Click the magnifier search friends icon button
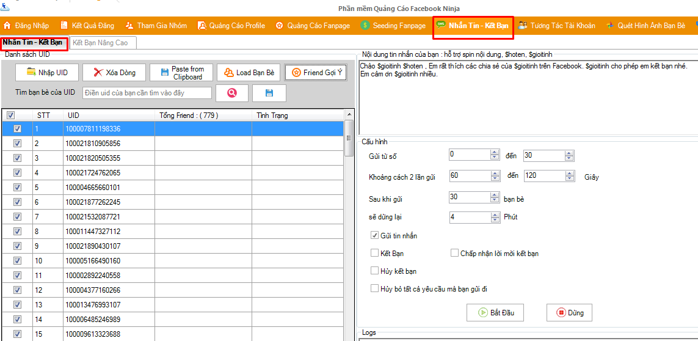This screenshot has width=698, height=341. coord(231,93)
